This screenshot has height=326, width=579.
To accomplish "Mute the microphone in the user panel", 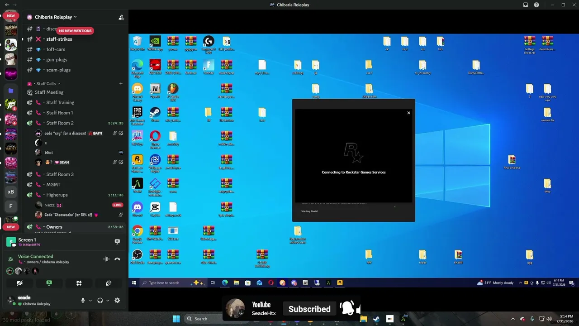I will click(x=83, y=301).
